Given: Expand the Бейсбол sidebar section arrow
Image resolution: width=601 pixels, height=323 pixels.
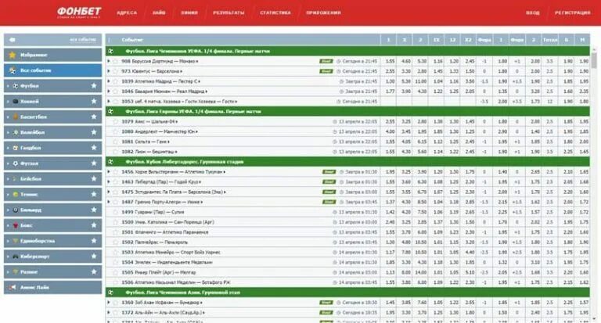Looking at the screenshot, I should 8,179.
